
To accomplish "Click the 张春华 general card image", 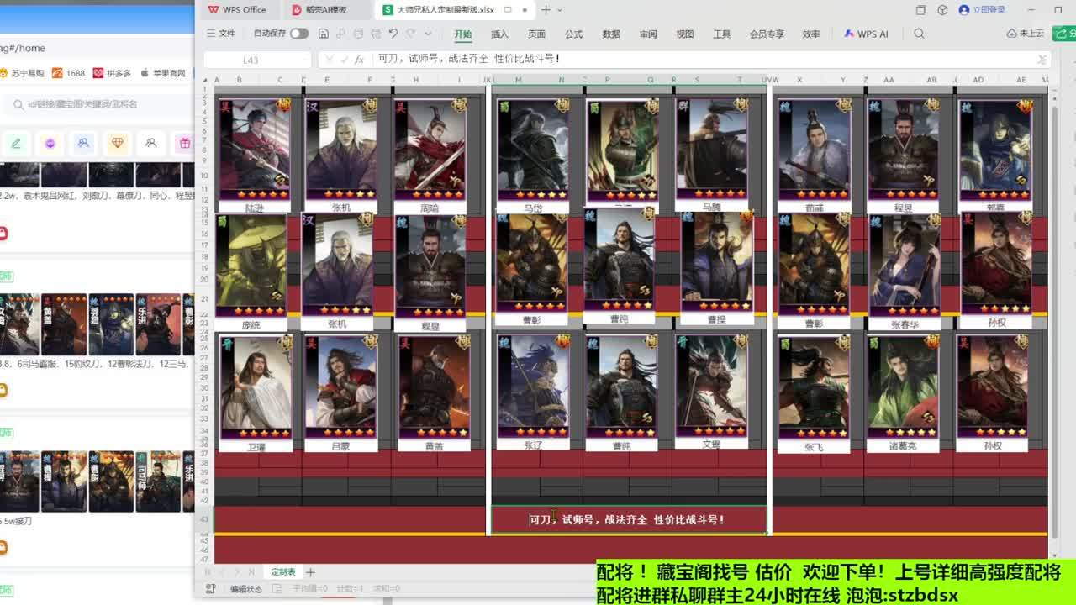I will click(x=905, y=265).
